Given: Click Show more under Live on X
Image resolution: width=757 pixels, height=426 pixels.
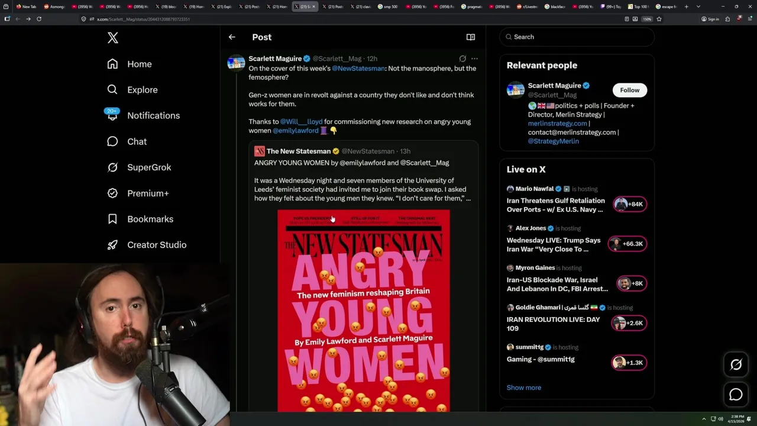Looking at the screenshot, I should [x=524, y=388].
